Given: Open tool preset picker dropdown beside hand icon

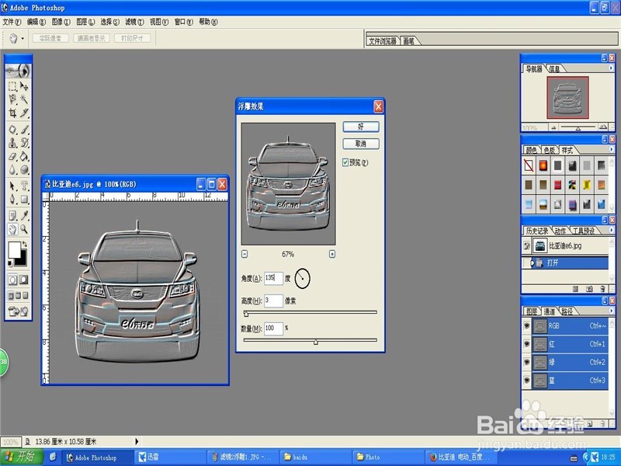Looking at the screenshot, I should click(23, 38).
